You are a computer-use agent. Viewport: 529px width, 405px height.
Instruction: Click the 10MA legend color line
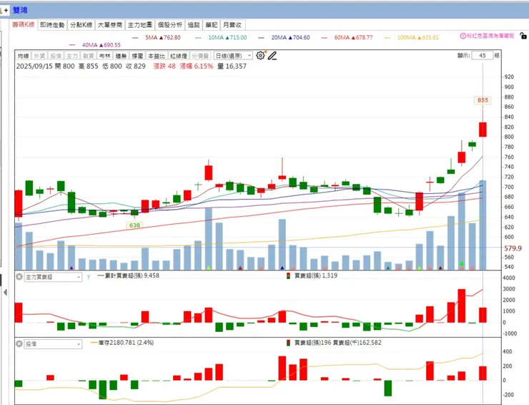[x=199, y=38]
